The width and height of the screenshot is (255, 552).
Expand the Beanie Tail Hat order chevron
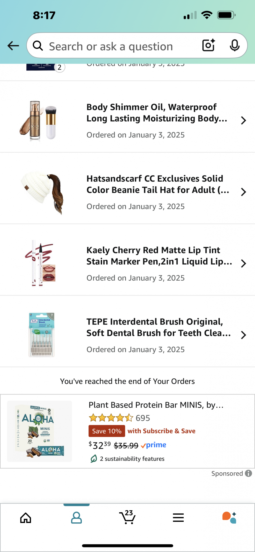243,192
